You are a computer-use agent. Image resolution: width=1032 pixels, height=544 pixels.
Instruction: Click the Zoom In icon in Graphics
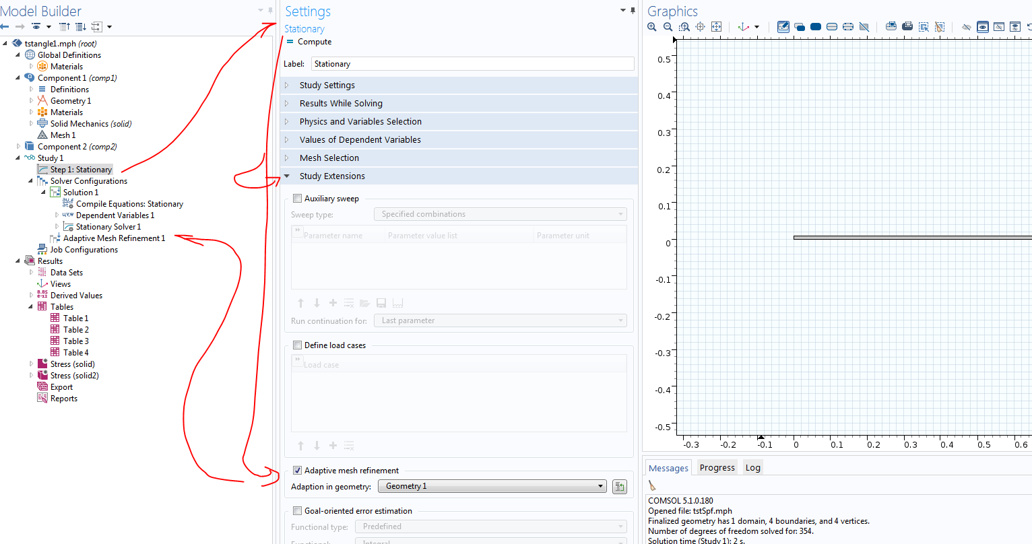point(651,27)
